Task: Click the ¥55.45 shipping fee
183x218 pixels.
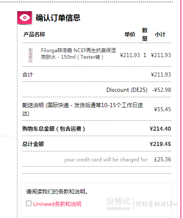Action: tap(162, 109)
